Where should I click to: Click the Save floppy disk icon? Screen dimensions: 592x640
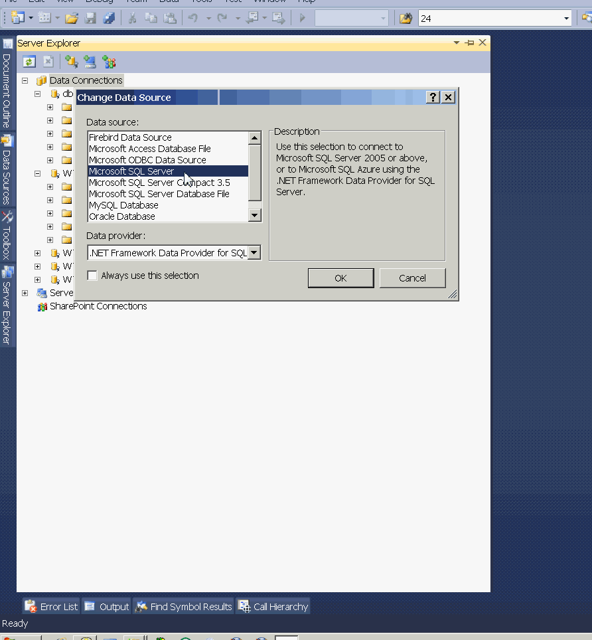pyautogui.click(x=90, y=19)
